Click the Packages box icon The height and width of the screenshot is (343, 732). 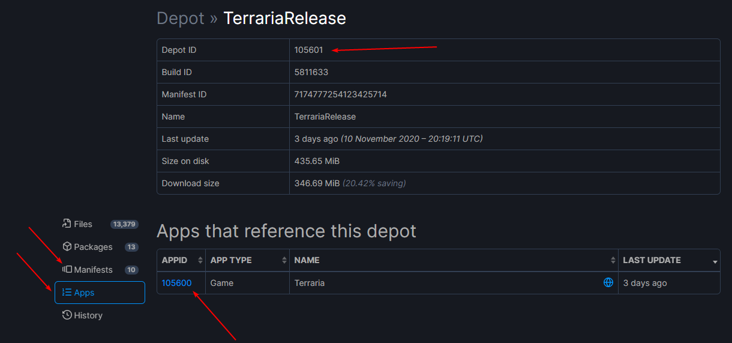point(67,247)
